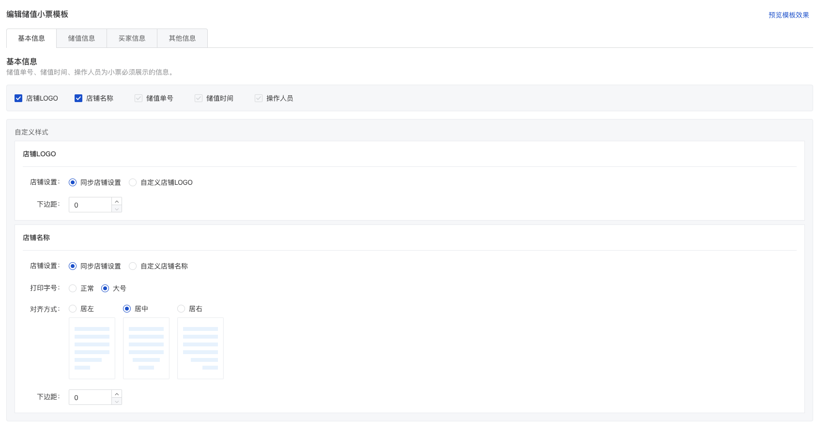Uncheck the 店铺LOGO checkbox
Image resolution: width=817 pixels, height=432 pixels.
(18, 98)
